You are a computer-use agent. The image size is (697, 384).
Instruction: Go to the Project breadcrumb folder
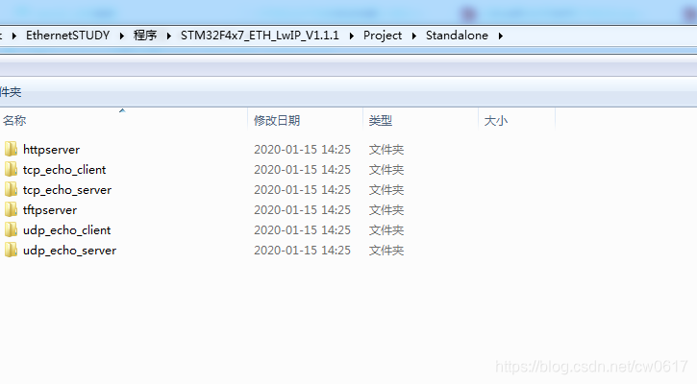click(x=383, y=36)
